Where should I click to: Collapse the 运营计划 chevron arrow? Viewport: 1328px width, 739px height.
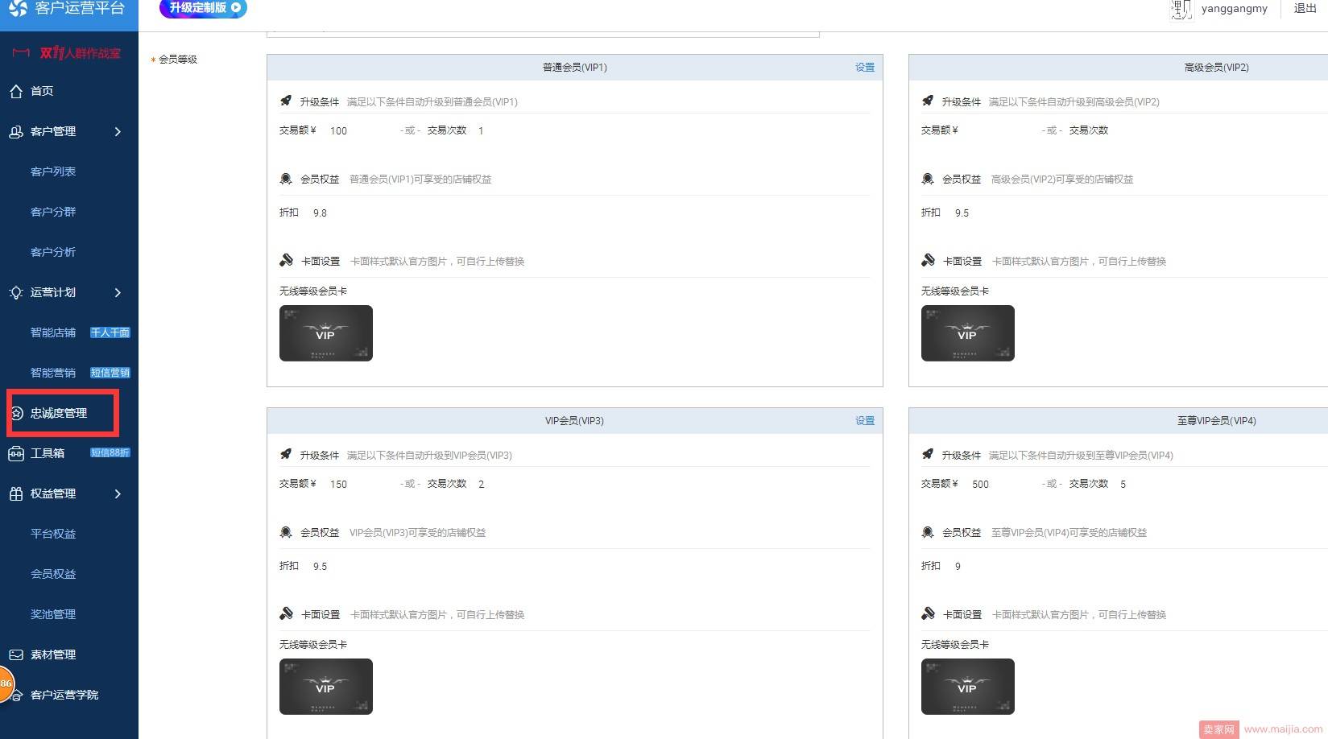pyautogui.click(x=118, y=292)
